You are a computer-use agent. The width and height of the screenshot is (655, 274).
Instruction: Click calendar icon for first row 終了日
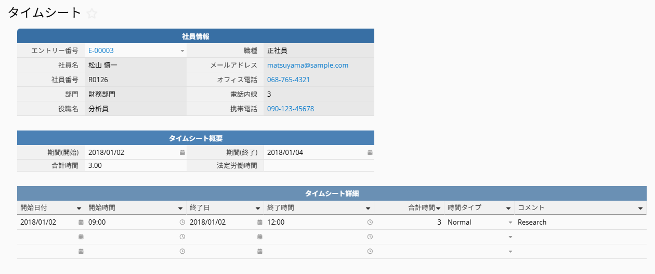tap(259, 223)
